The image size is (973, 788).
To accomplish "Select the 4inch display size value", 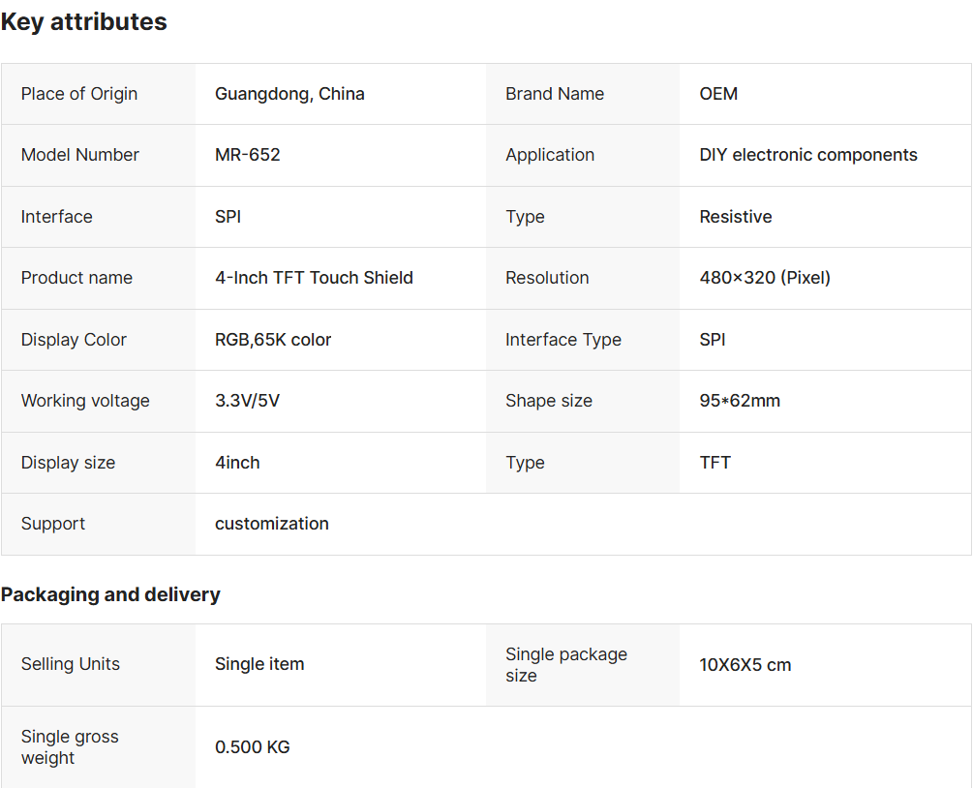I will [x=237, y=463].
